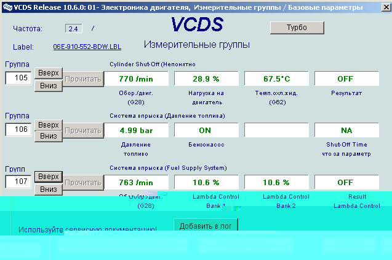The width and height of the screenshot is (392, 260).
Task: Click the Давление топливо label
Action: point(136,149)
